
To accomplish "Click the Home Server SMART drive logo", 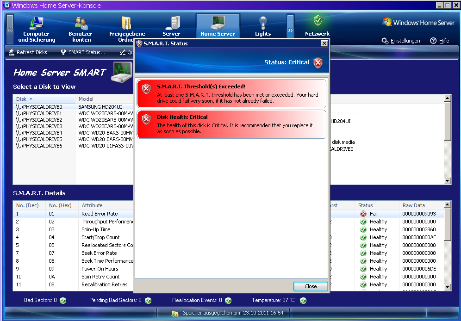I will tap(122, 72).
